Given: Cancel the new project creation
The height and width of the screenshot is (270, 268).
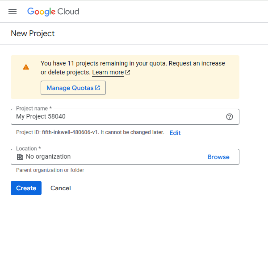Looking at the screenshot, I should [x=61, y=188].
